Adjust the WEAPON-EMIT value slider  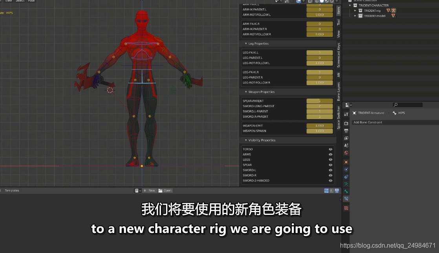[320, 126]
